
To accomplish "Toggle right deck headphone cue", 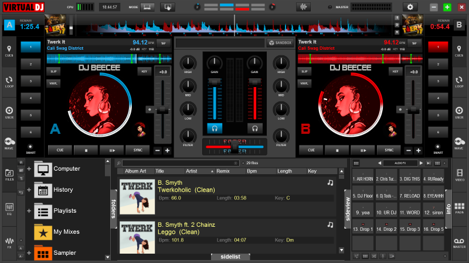I will click(x=255, y=129).
